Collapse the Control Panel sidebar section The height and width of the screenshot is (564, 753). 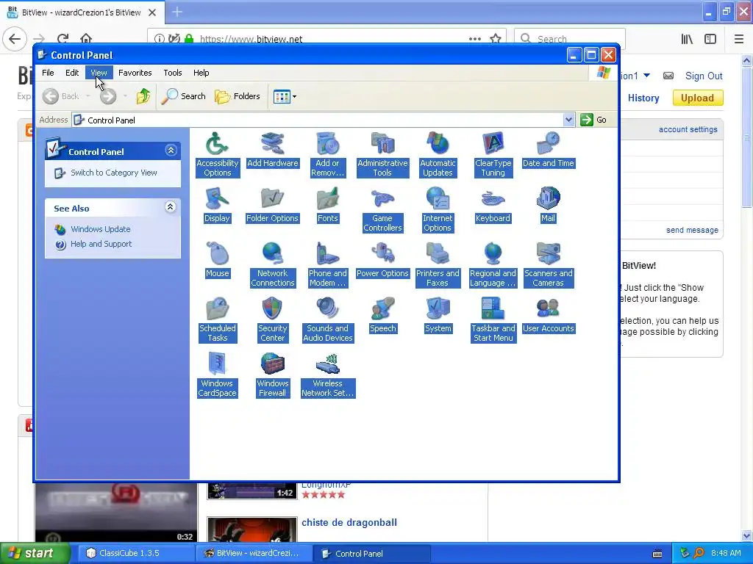point(171,151)
